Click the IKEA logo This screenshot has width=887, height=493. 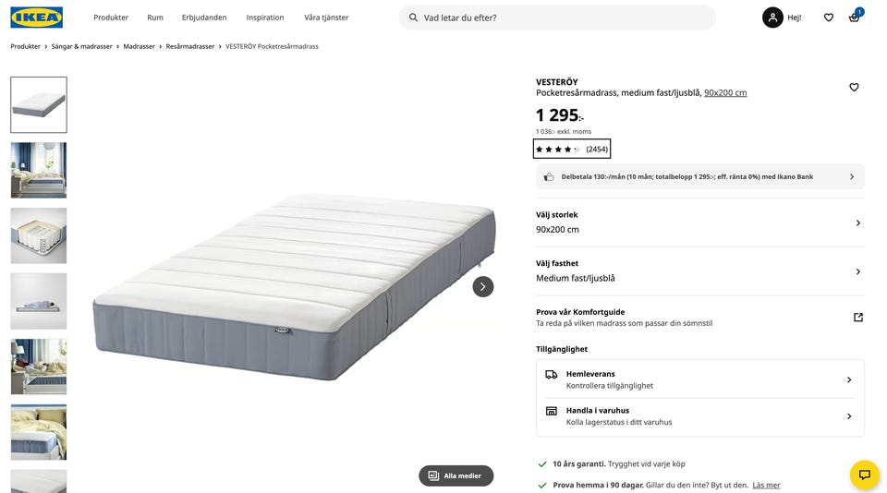pyautogui.click(x=37, y=18)
